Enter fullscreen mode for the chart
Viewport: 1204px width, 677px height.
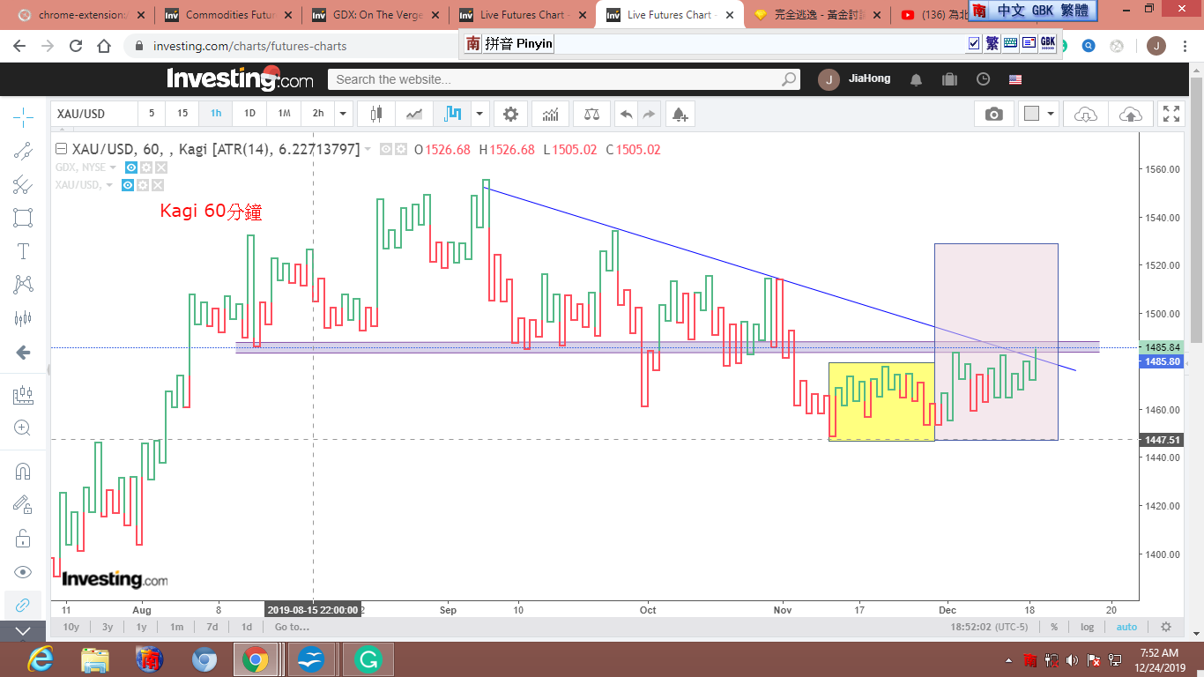[1171, 114]
